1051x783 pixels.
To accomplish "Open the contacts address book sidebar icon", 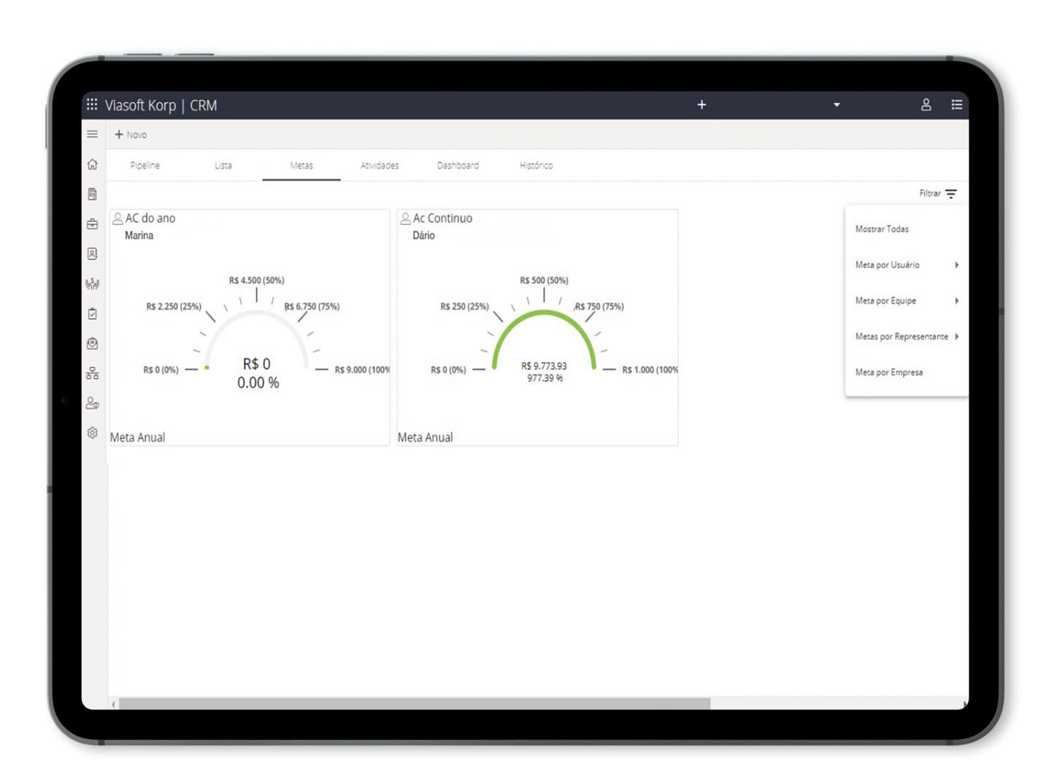I will (93, 254).
